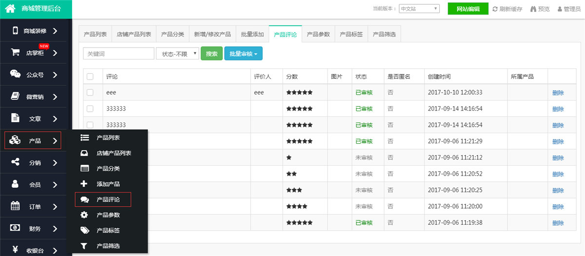This screenshot has width=585, height=256.
Task: Click the share icon for 分销
Action: pyautogui.click(x=15, y=162)
